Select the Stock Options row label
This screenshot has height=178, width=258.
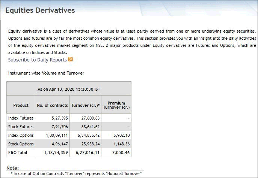pyautogui.click(x=21, y=144)
